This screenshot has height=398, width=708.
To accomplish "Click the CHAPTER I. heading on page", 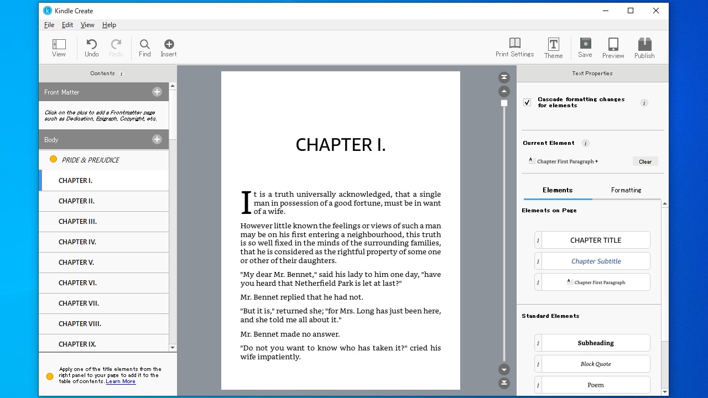I will (x=341, y=145).
